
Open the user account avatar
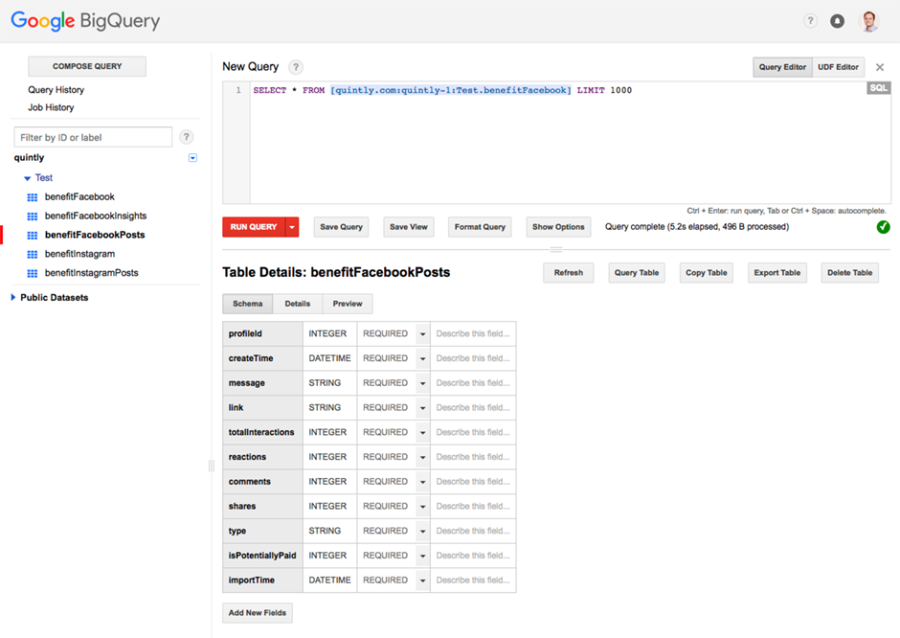click(x=869, y=21)
